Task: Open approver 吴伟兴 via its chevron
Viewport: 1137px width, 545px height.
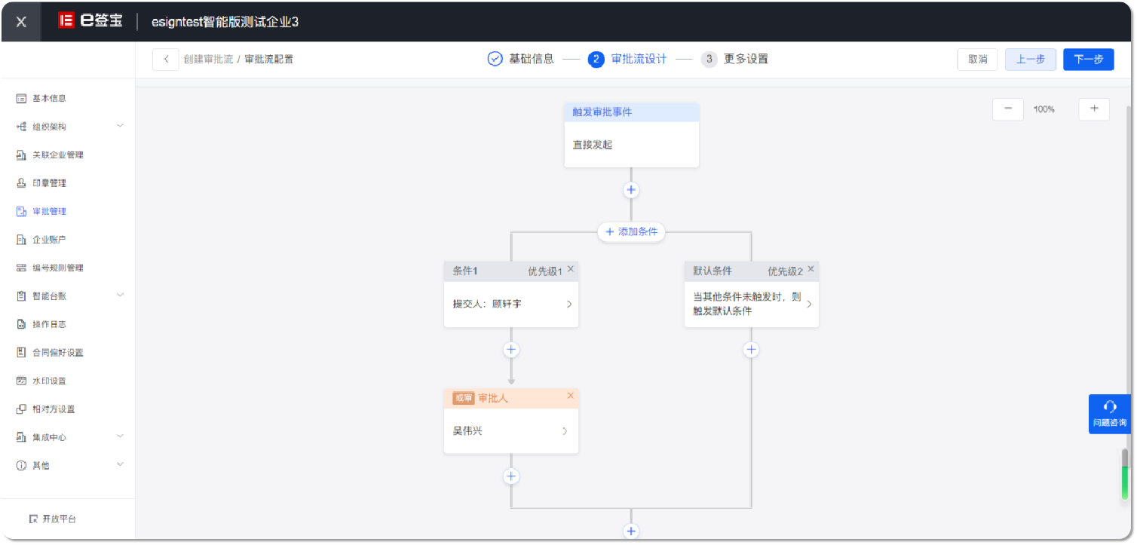Action: 565,431
